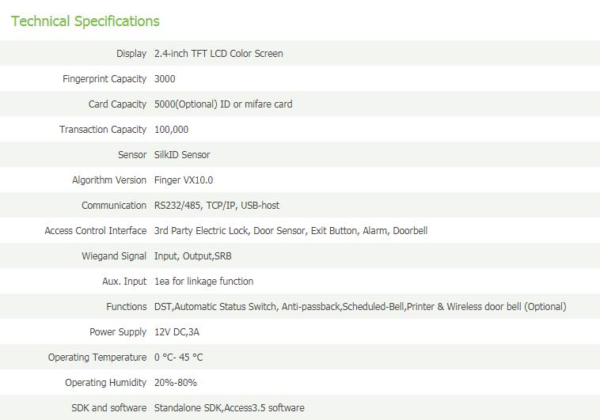This screenshot has height=420, width=600.
Task: Select the 5000(Optional) ID or mifare card text
Action: pyautogui.click(x=223, y=104)
